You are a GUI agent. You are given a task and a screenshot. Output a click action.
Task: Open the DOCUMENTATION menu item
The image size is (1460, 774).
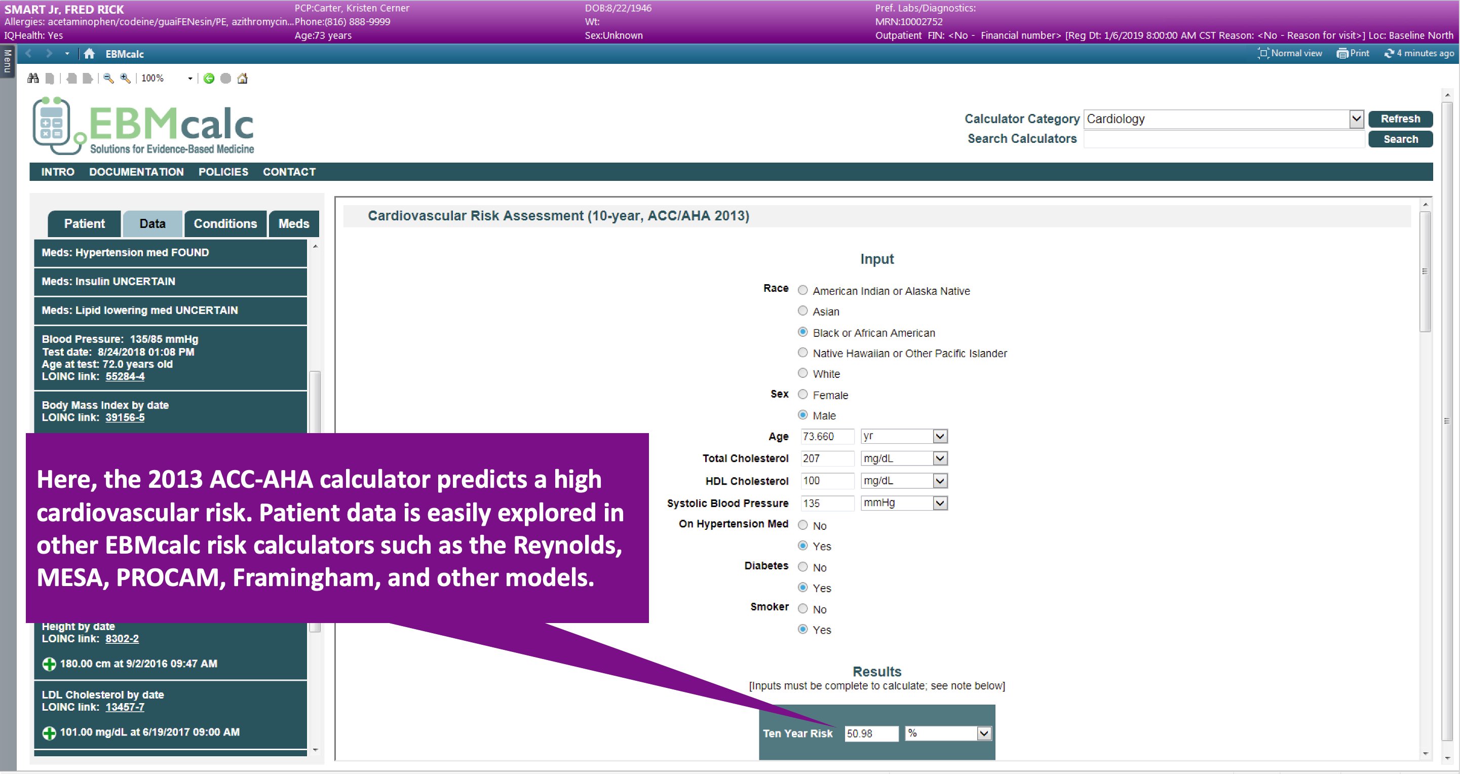137,172
